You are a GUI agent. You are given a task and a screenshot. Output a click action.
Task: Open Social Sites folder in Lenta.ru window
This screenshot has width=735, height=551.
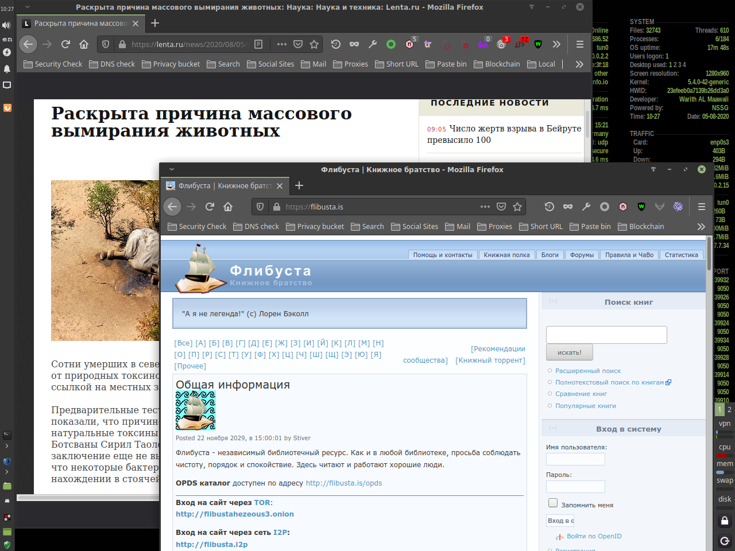[x=270, y=64]
